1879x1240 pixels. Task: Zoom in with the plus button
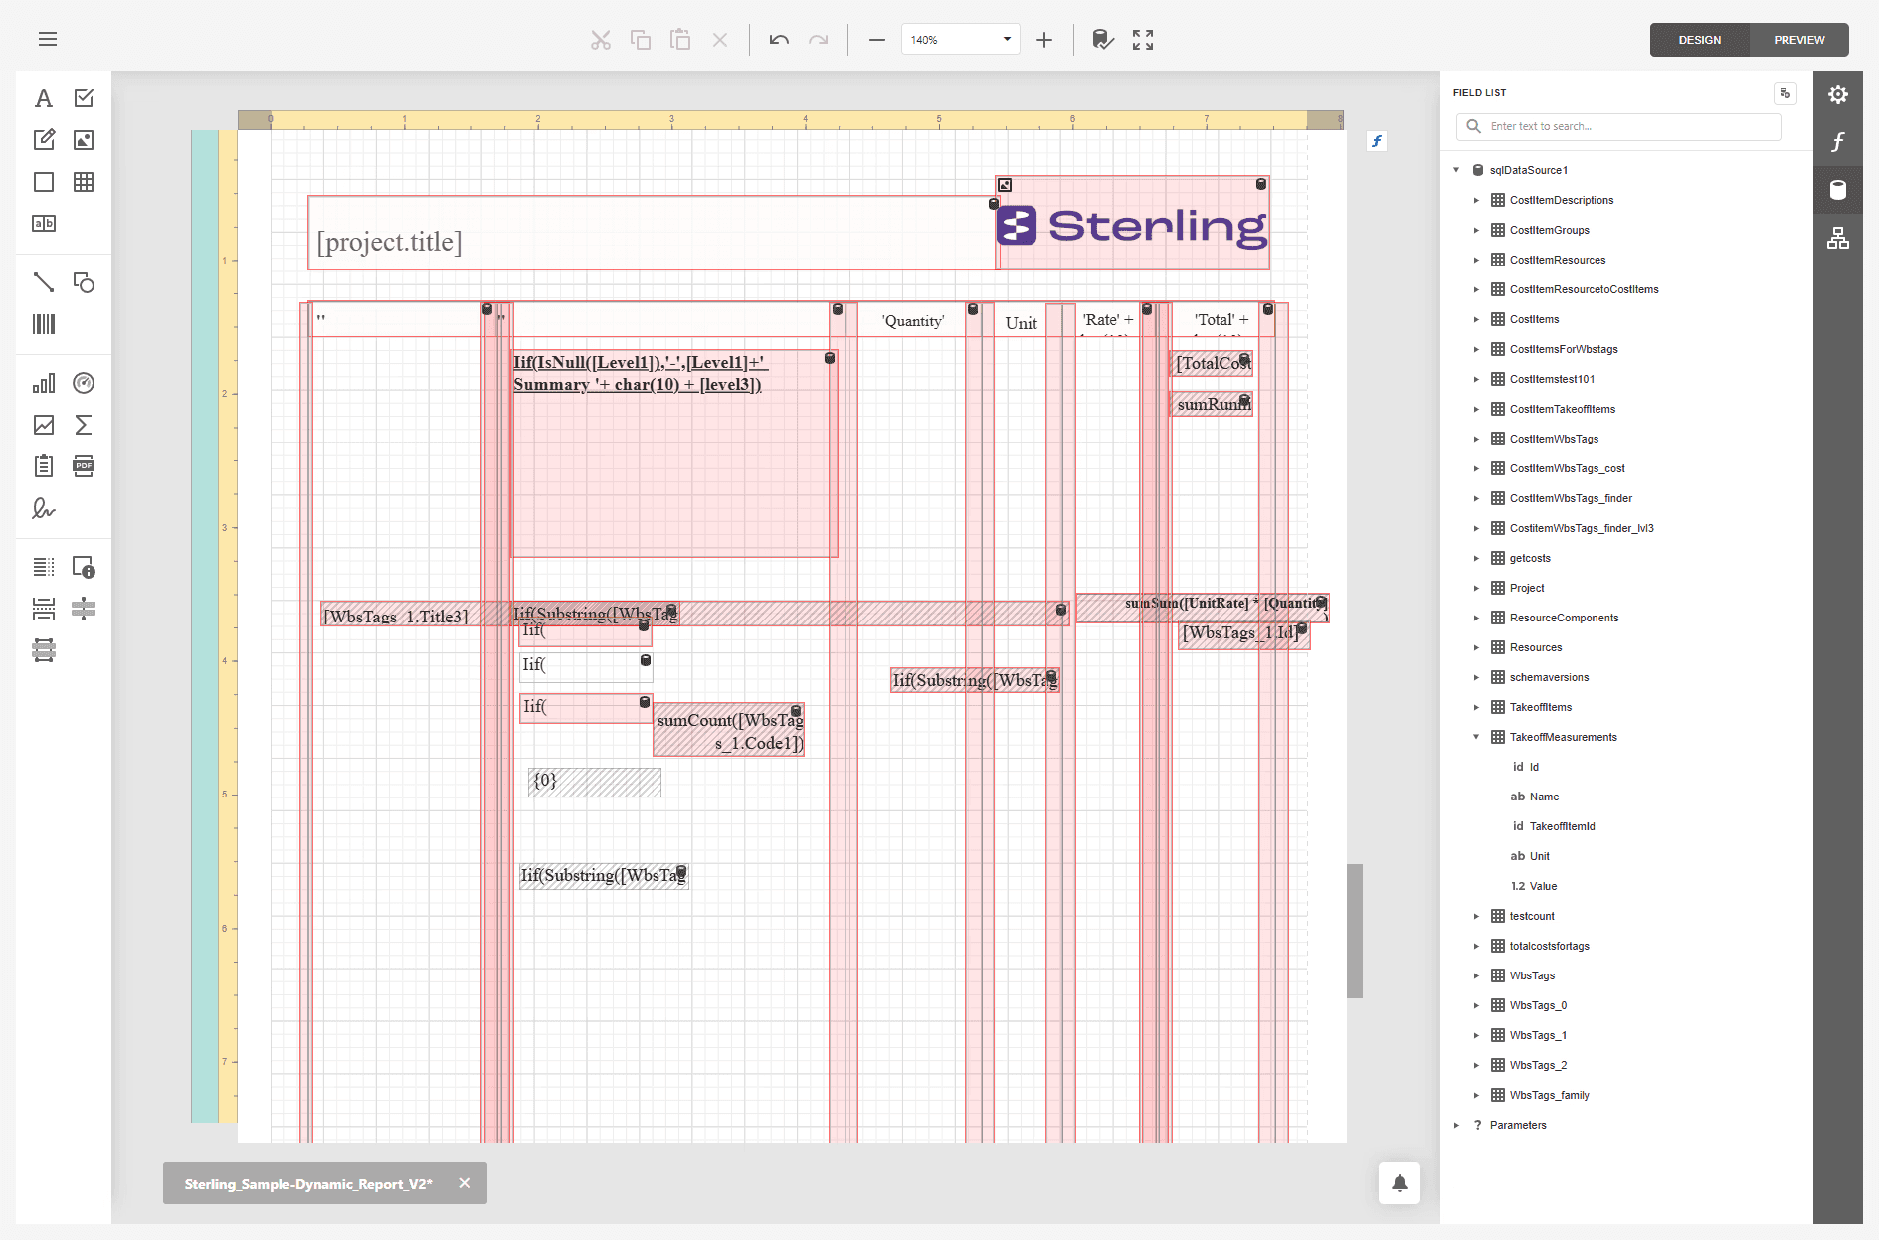coord(1044,40)
